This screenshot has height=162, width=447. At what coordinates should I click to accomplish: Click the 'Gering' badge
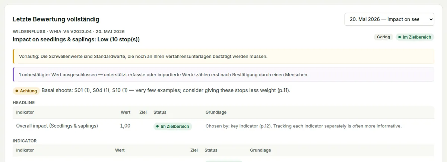(383, 37)
